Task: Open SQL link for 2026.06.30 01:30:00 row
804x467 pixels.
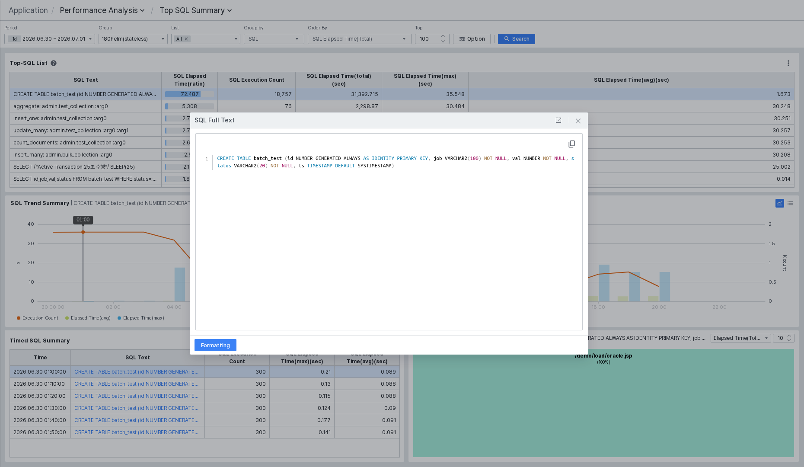Action: coord(136,408)
